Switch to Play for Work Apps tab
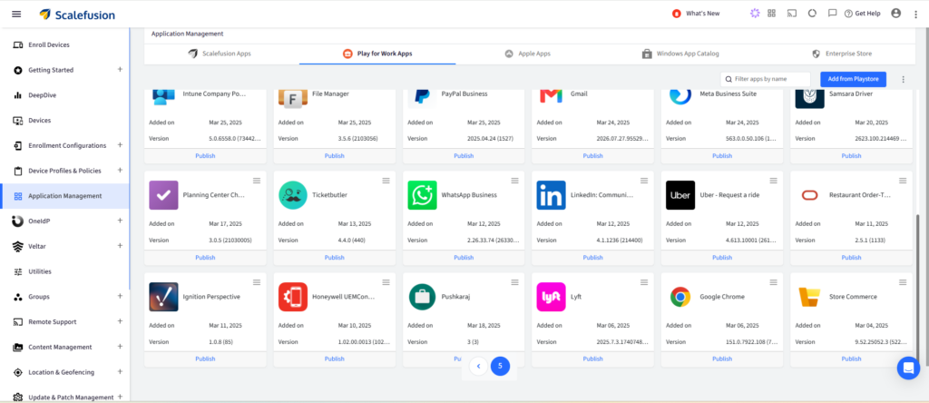Viewport: 929px width, 403px height. pyautogui.click(x=377, y=54)
